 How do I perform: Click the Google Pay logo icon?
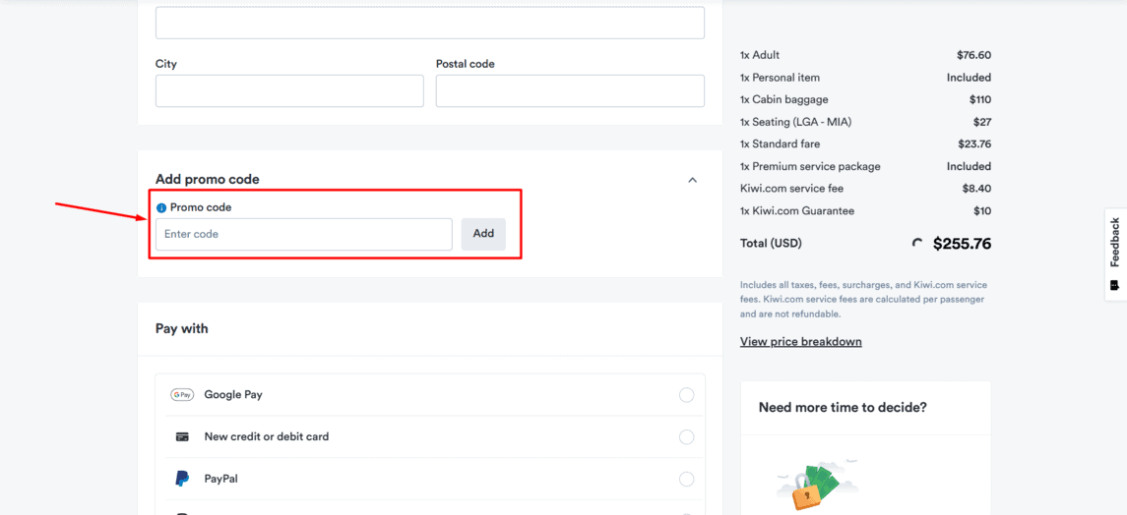(182, 394)
